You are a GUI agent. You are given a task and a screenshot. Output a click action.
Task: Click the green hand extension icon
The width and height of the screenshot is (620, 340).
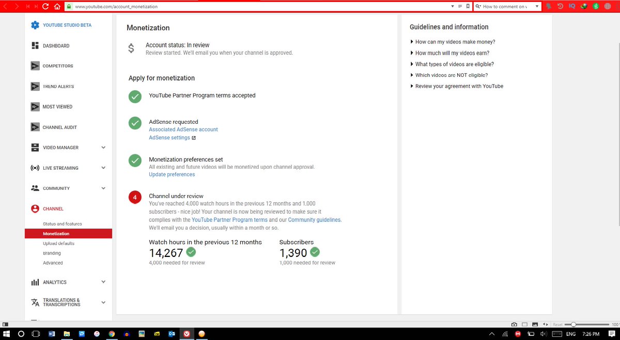(x=596, y=7)
